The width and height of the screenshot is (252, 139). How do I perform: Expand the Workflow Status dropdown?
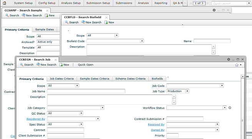(x=225, y=108)
